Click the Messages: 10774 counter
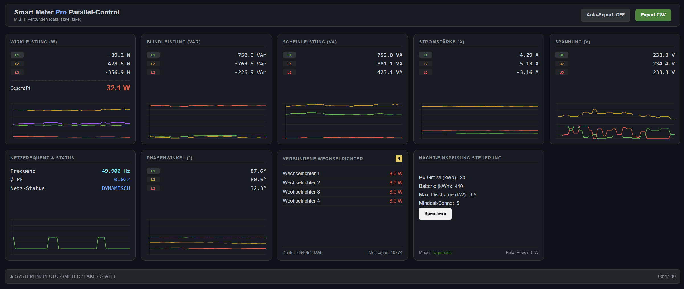The width and height of the screenshot is (684, 289). point(385,253)
